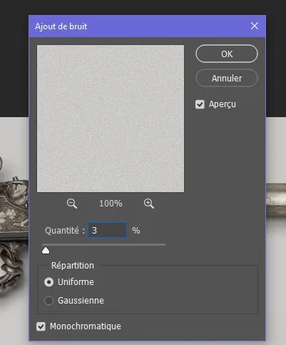
Task: Disable the Aperçu checkbox
Action: [x=200, y=104]
